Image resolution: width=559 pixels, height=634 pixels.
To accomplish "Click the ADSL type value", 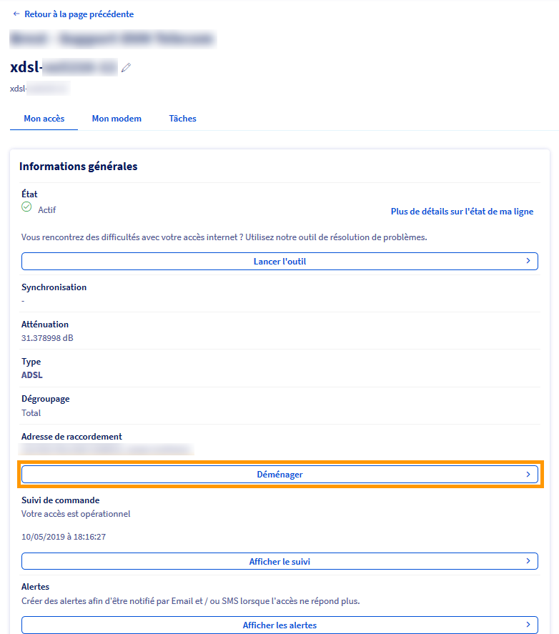I will click(32, 375).
